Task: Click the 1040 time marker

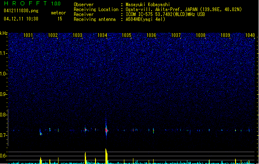Action: point(250,35)
